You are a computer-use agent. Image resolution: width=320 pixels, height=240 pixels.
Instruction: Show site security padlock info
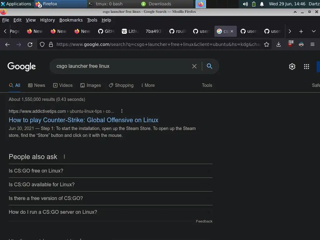pyautogui.click(x=51, y=44)
